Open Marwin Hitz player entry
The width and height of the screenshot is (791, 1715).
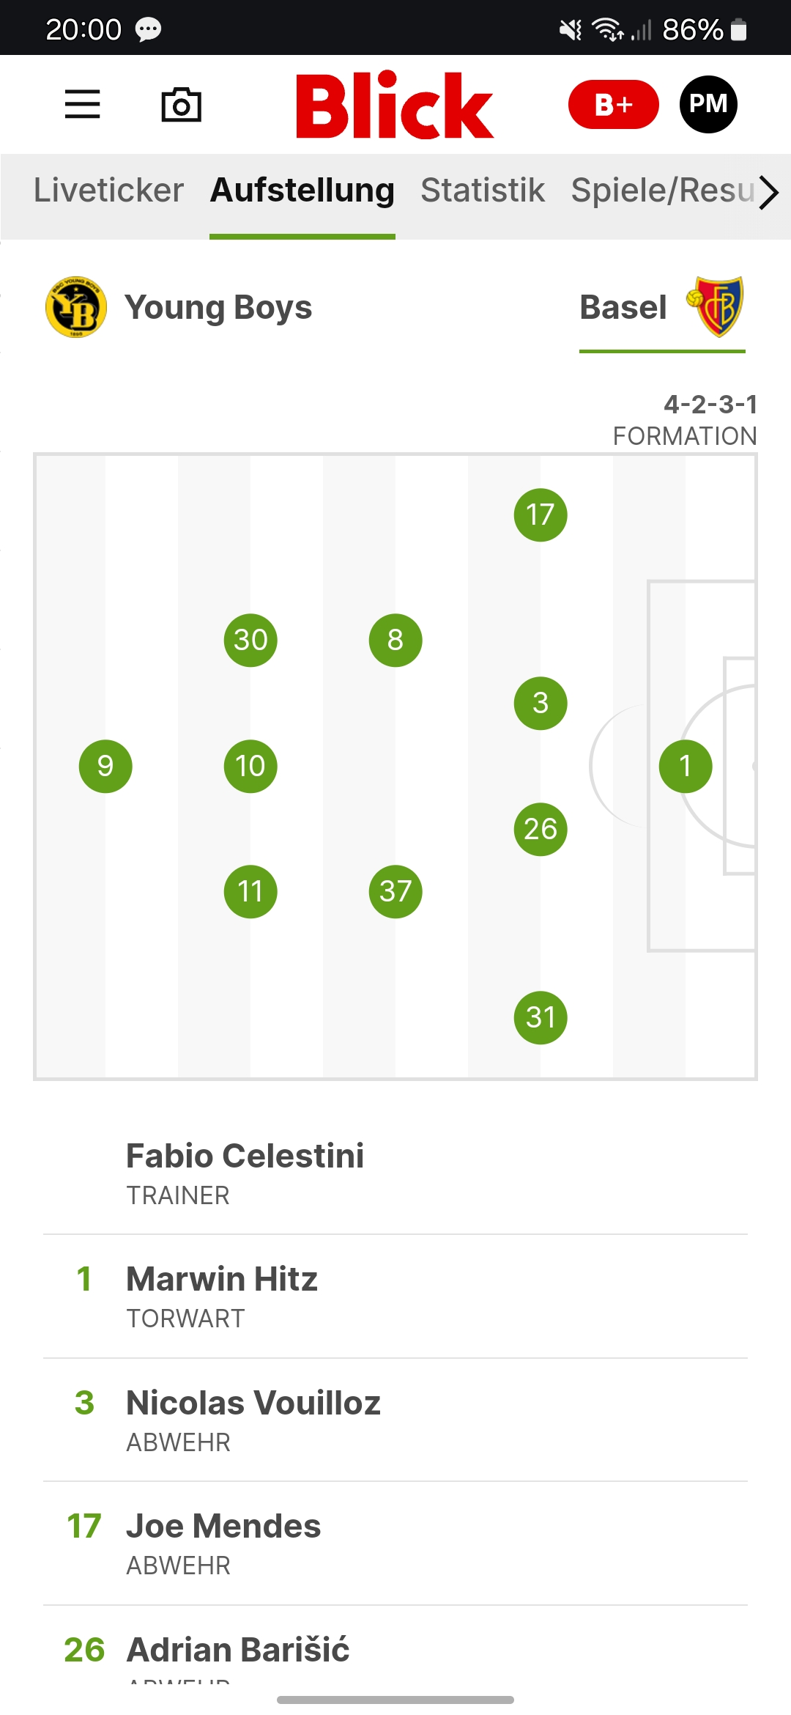point(223,1295)
